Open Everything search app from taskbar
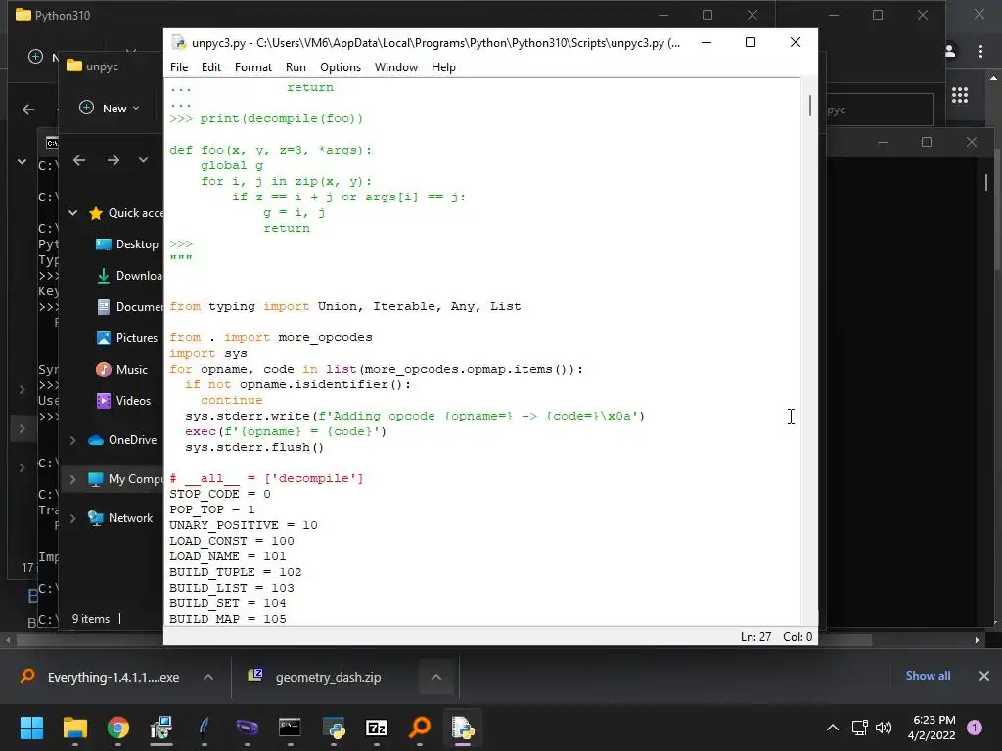Image resolution: width=1002 pixels, height=751 pixels. (420, 728)
